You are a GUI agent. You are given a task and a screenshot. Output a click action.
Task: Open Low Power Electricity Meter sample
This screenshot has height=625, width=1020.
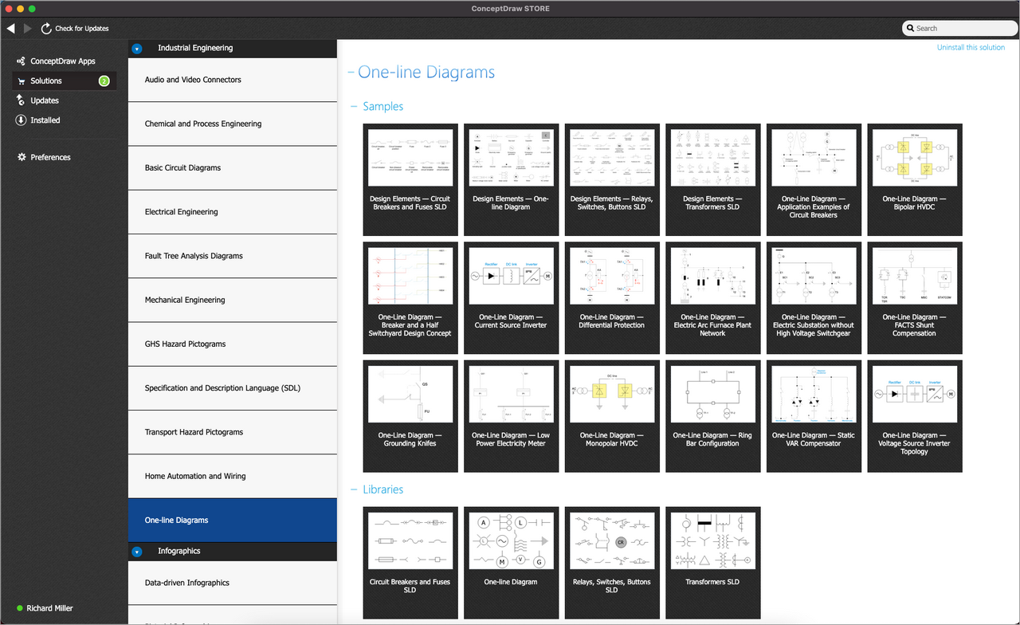point(511,416)
